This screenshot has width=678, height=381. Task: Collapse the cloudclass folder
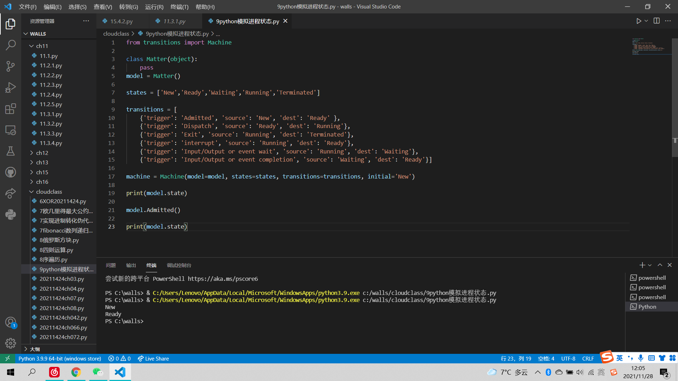click(x=49, y=192)
